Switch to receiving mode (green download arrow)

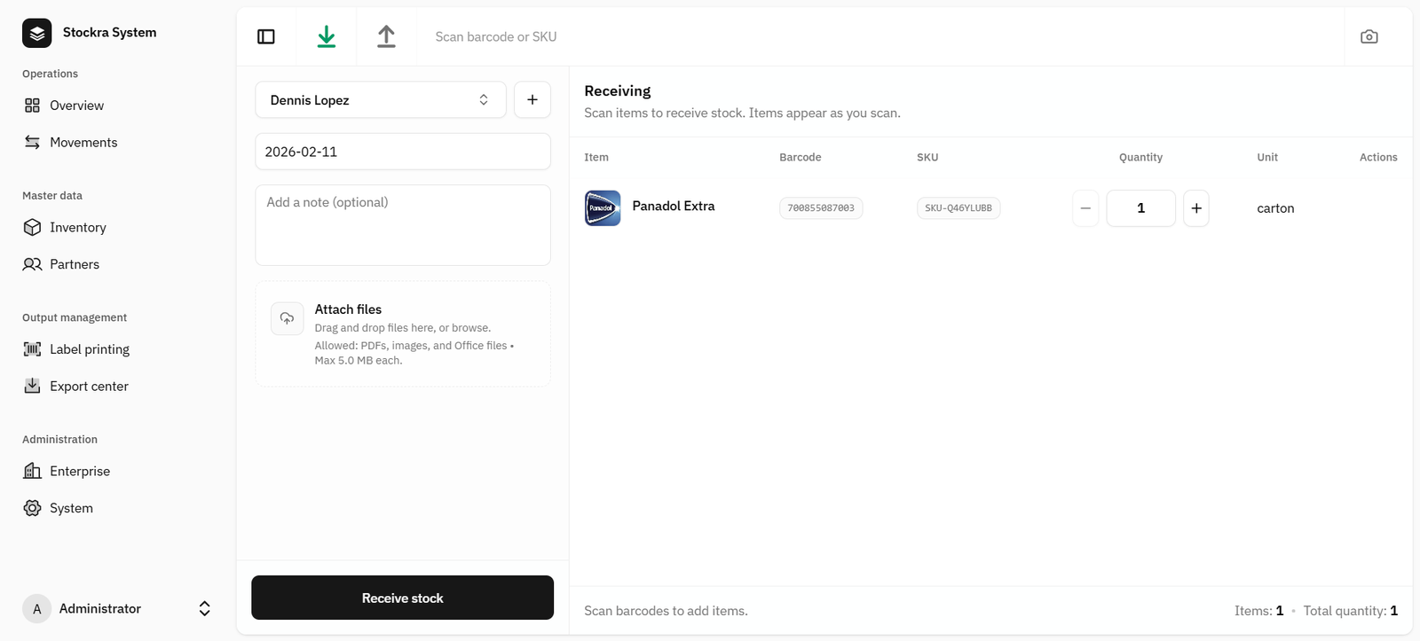click(327, 36)
